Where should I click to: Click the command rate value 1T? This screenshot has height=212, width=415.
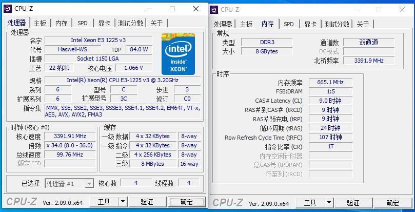330,146
